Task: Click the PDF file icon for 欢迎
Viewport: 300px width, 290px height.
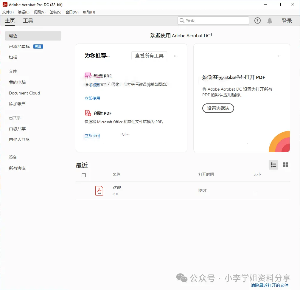Action: [x=99, y=191]
